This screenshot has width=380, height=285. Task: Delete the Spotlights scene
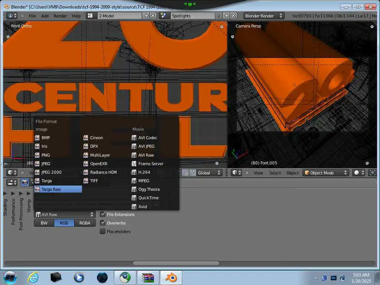(x=233, y=16)
